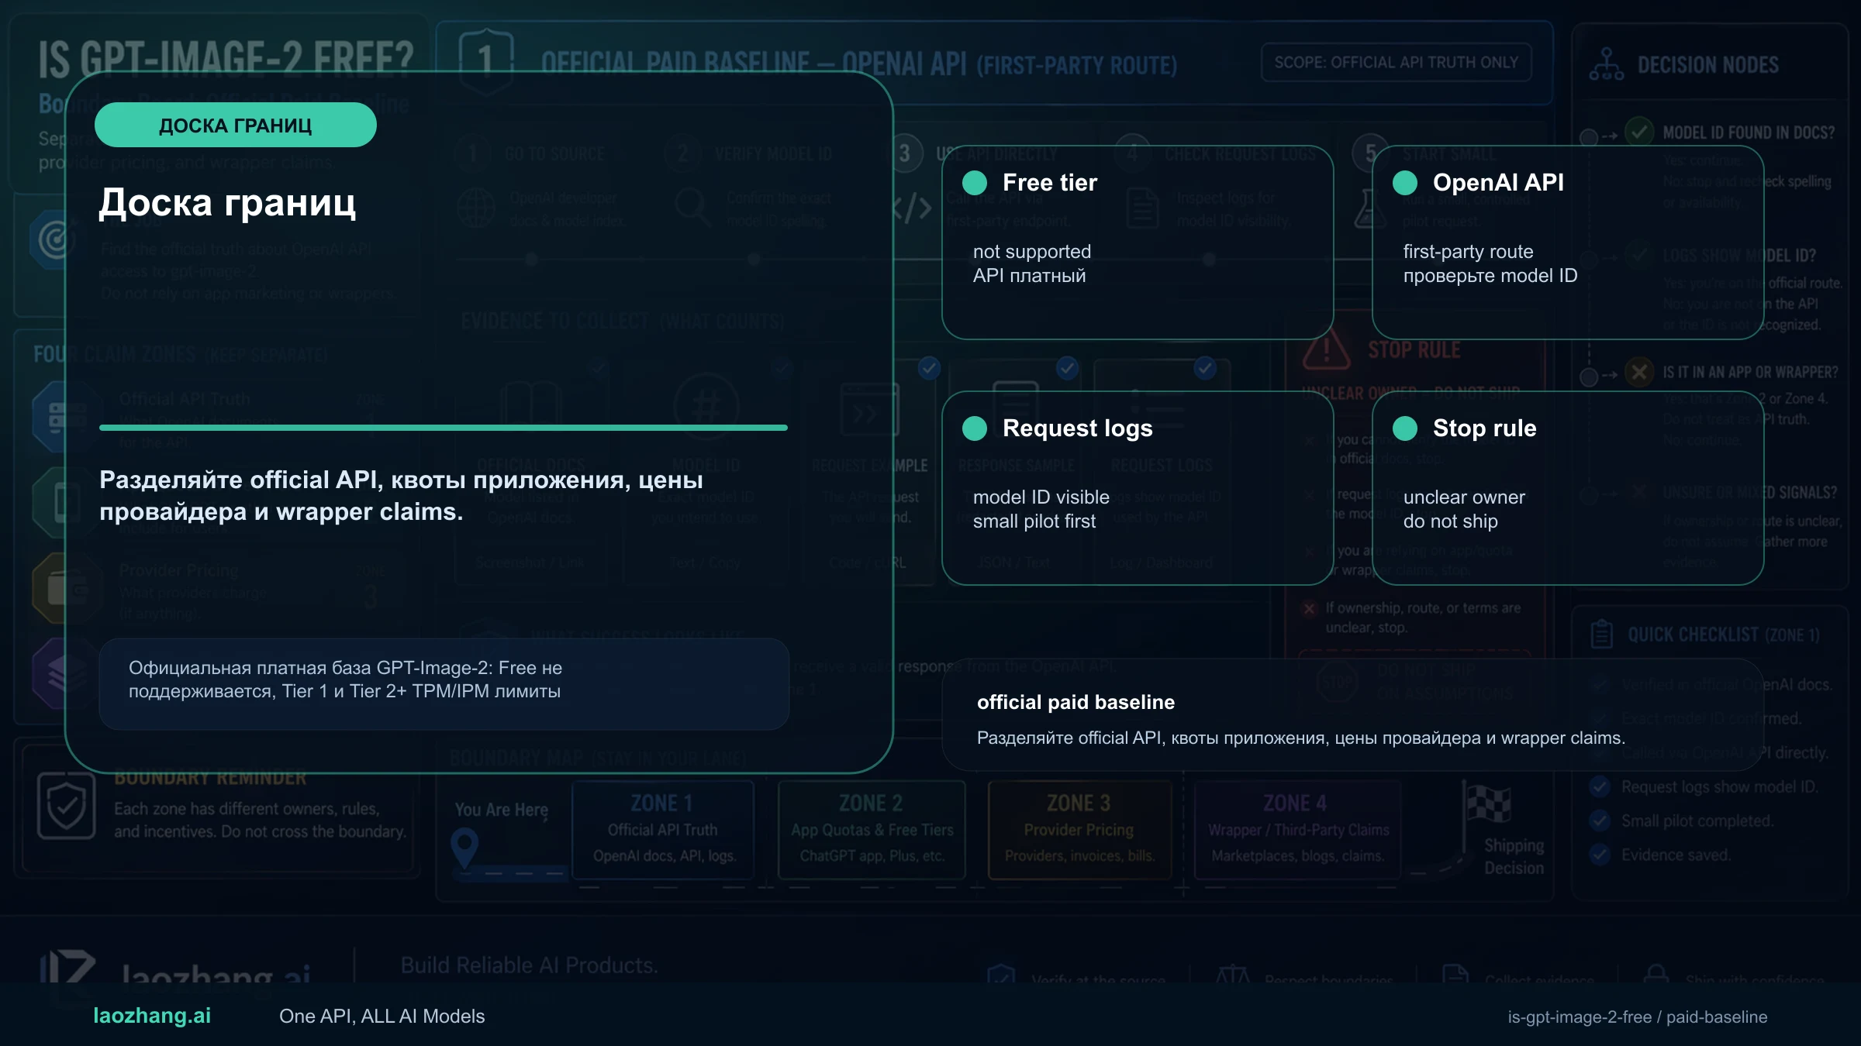Click the X icon beside Is It in an App or Wrapper

pos(1638,373)
